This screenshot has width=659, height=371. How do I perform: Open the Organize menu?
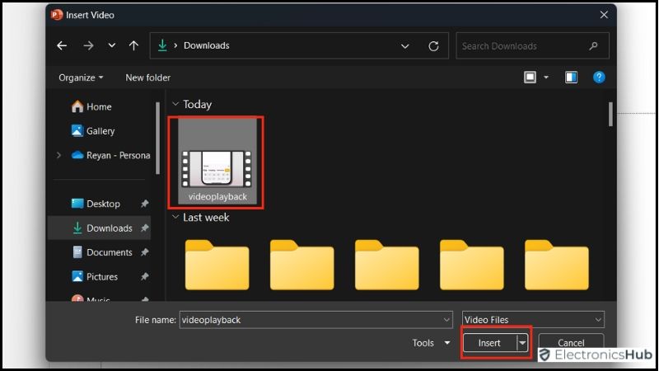coord(81,77)
